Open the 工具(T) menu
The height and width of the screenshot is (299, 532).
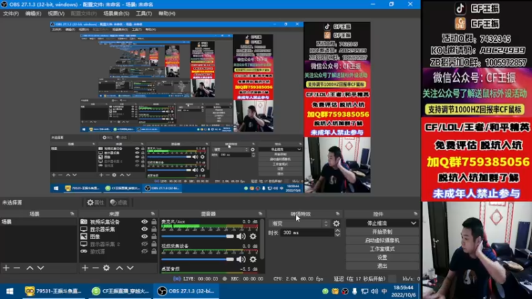tap(144, 13)
